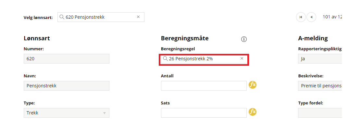Open the Type fordel dropdown
The image size is (361, 127).
[x=320, y=113]
